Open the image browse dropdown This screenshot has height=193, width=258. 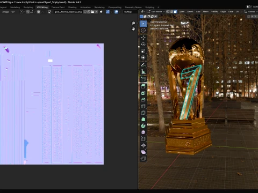coord(51,12)
